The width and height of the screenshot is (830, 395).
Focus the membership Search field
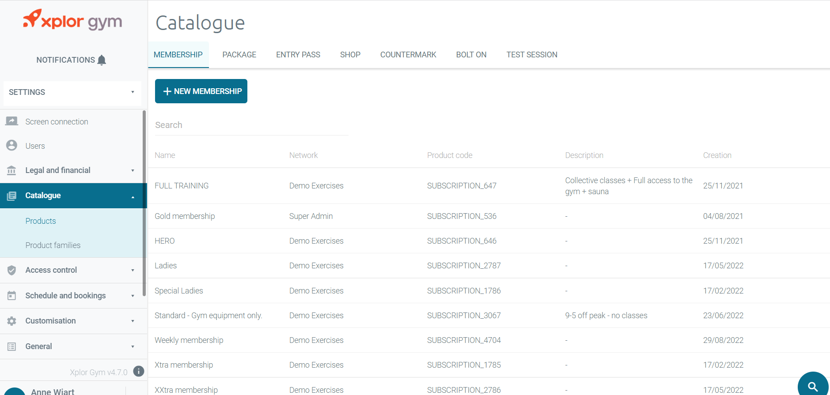coord(251,125)
